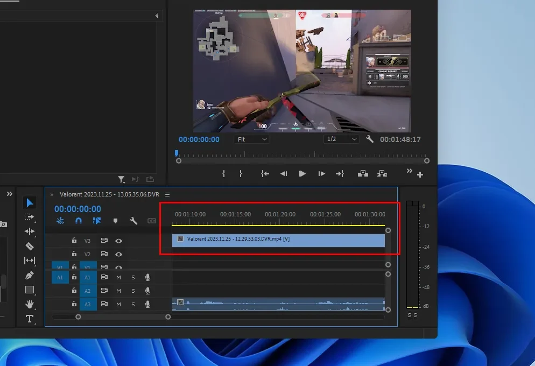Target the V3 video track

click(x=87, y=241)
